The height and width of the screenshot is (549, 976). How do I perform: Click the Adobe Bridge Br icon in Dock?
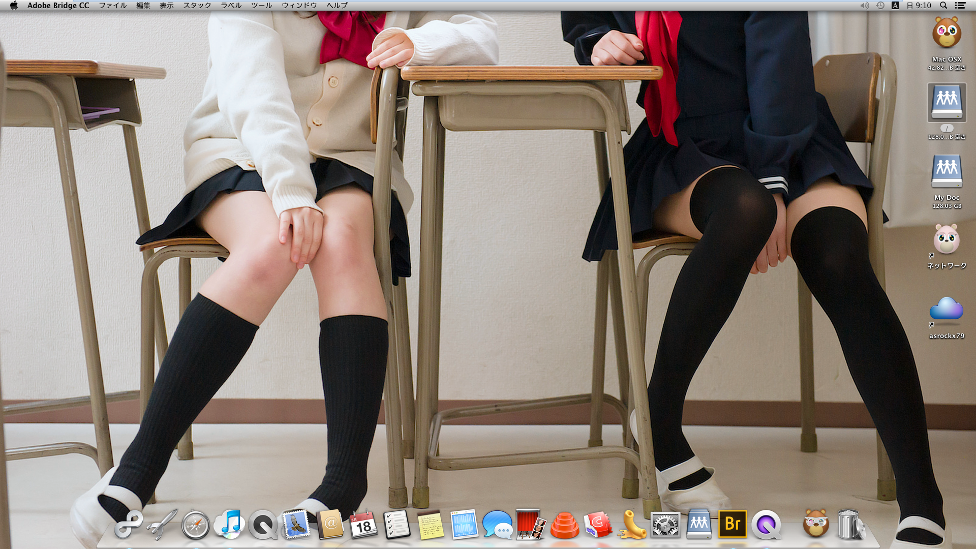click(733, 524)
